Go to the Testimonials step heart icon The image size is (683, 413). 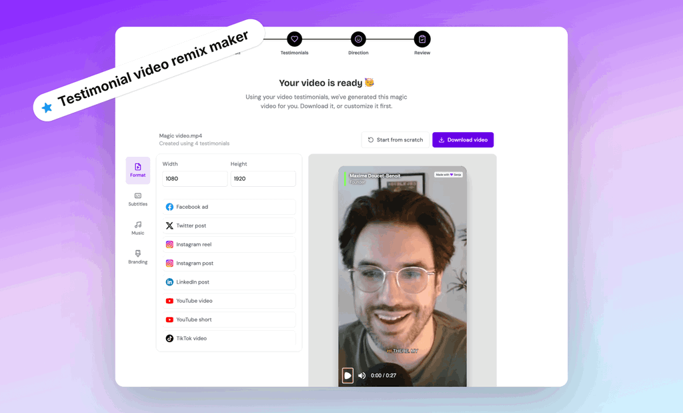294,39
